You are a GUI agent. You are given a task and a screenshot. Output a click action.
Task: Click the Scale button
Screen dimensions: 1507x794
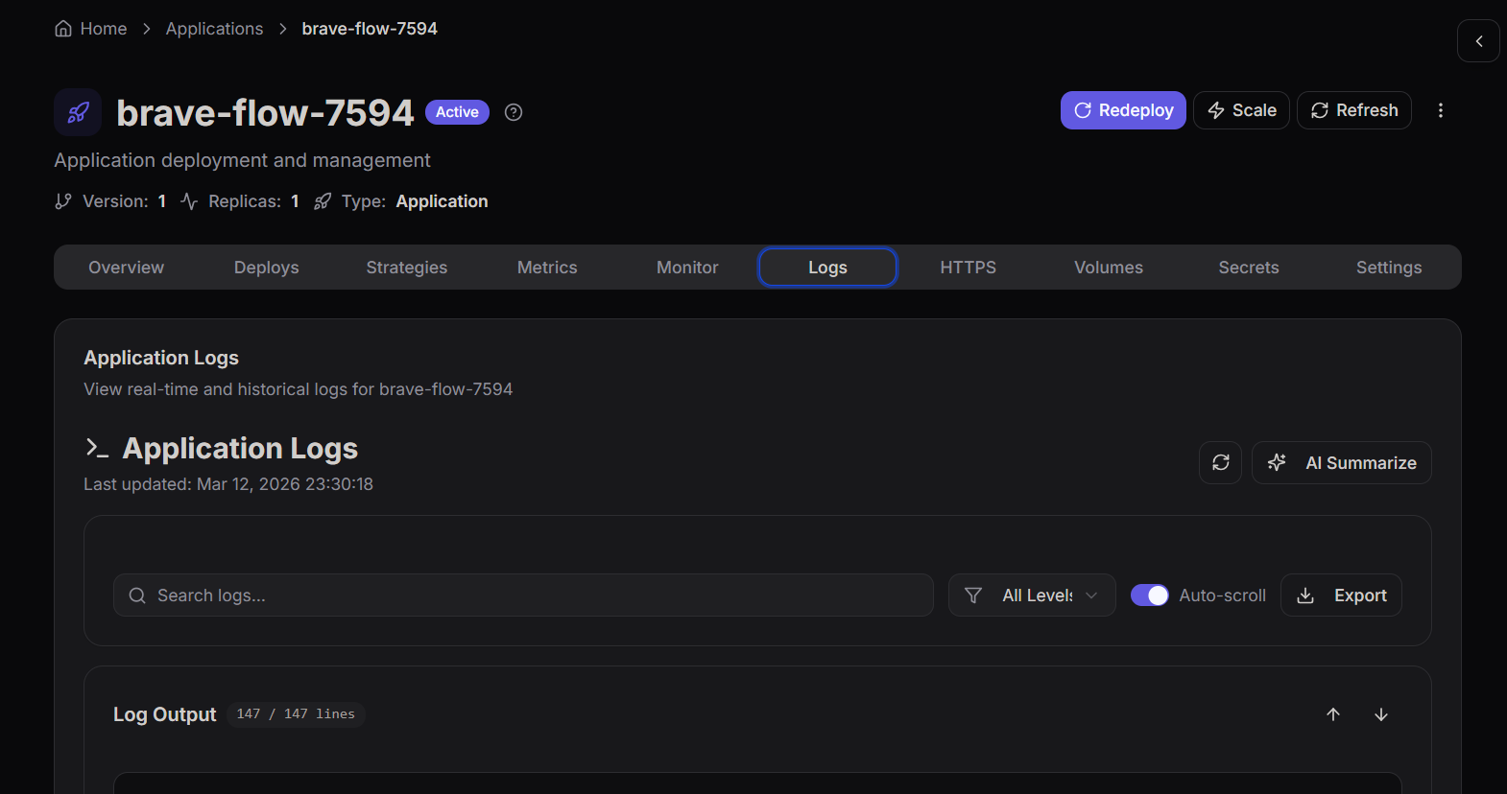click(x=1241, y=110)
